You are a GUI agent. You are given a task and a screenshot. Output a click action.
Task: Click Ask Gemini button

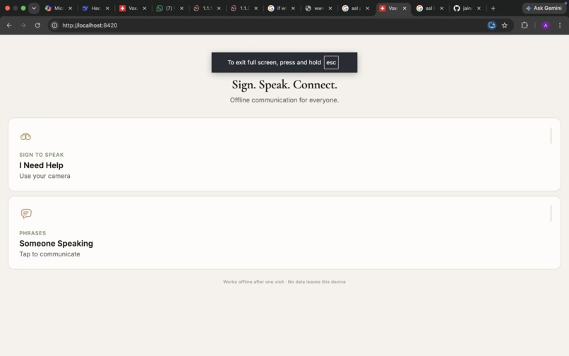[544, 8]
